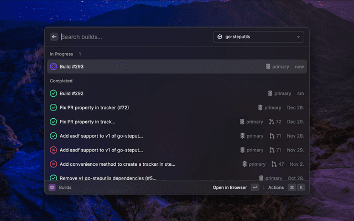Click the workflow icon next to Build #293 primary

tap(268, 66)
